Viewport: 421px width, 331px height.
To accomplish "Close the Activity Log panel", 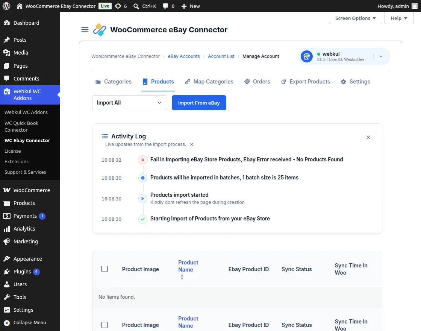I will pos(368,137).
